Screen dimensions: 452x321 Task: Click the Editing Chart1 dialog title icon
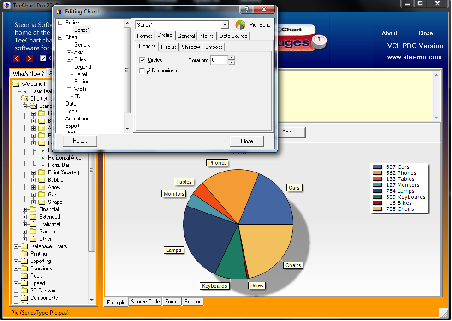click(59, 12)
